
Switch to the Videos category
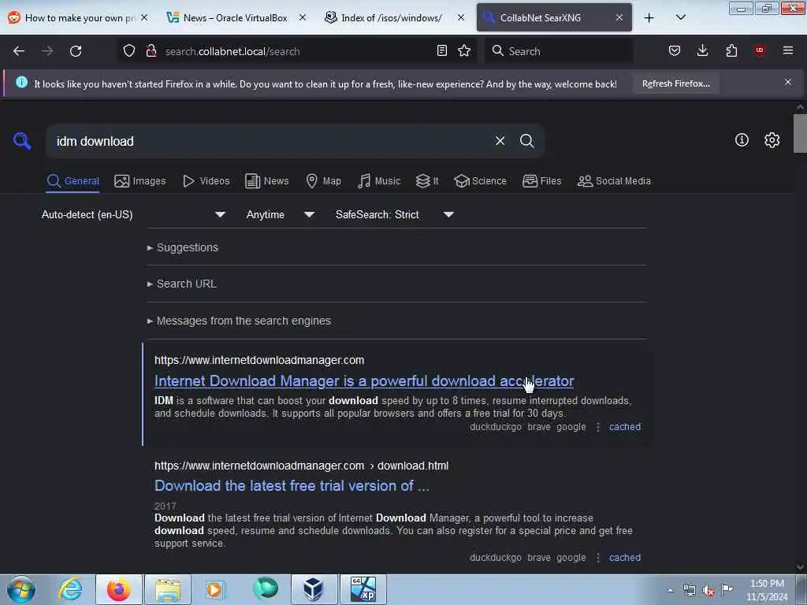(x=206, y=181)
